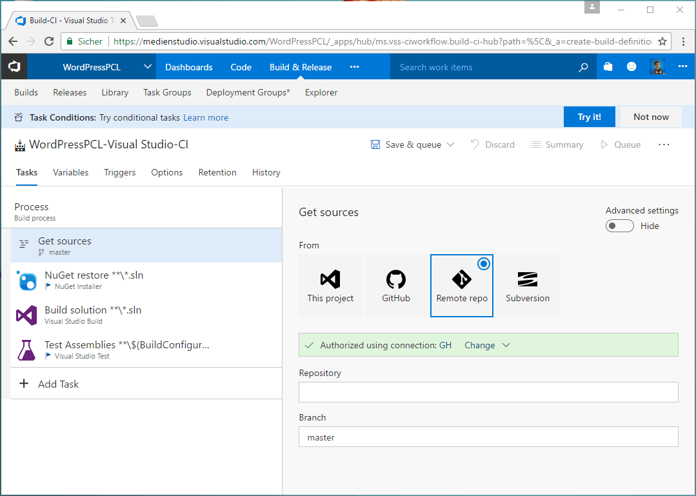Open the far-right header ellipsis menu
The width and height of the screenshot is (696, 496).
pos(682,66)
